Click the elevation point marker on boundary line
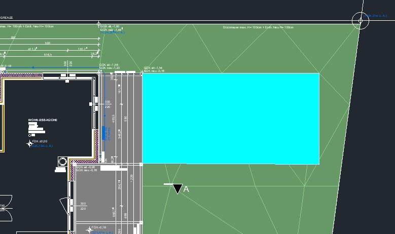The width and height of the screenshot is (395, 234). pyautogui.click(x=99, y=24)
